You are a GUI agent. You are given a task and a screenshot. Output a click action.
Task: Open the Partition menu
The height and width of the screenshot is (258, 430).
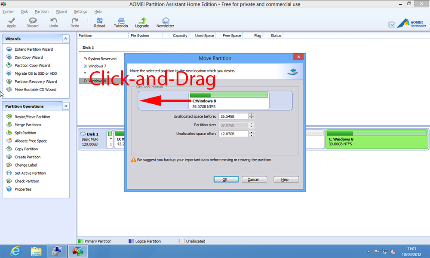42,12
